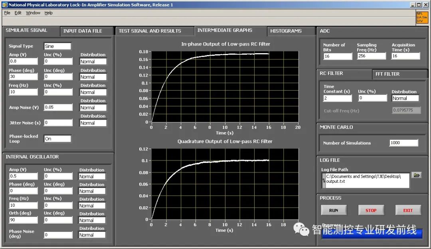
Task: Switch to the RC FILTER tab
Action: pyautogui.click(x=344, y=74)
